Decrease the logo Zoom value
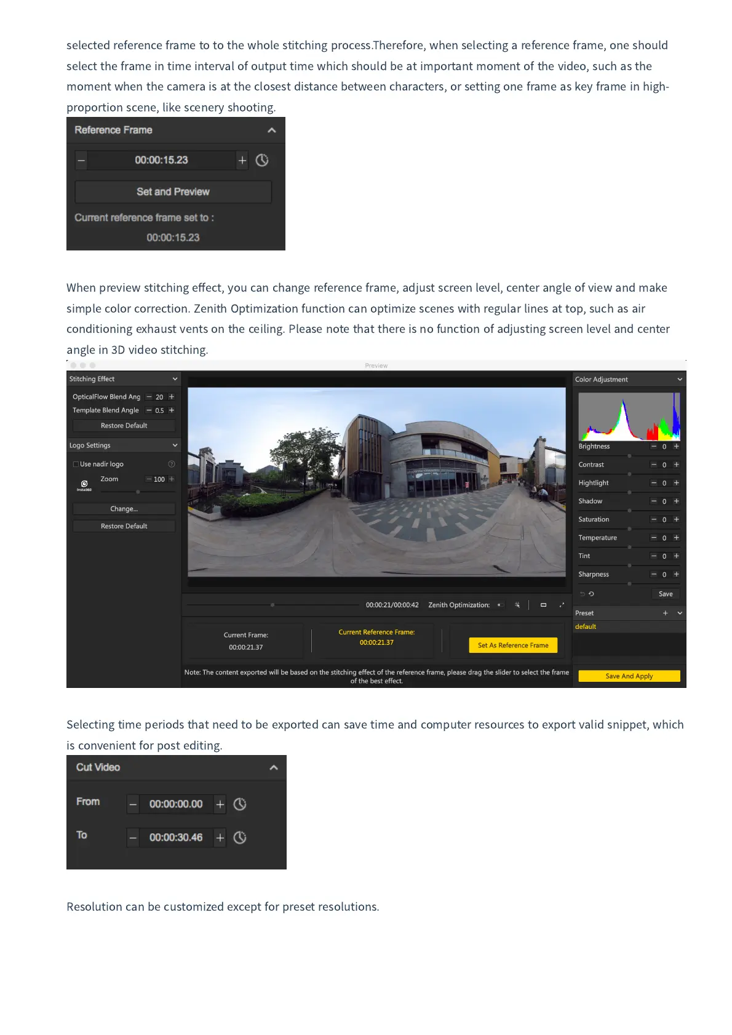This screenshot has height=1035, width=732. coord(149,479)
